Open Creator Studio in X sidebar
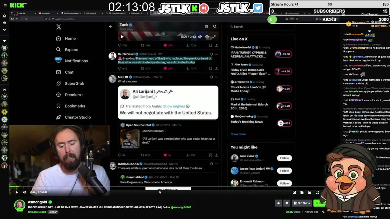390x219 pixels. (x=73, y=117)
